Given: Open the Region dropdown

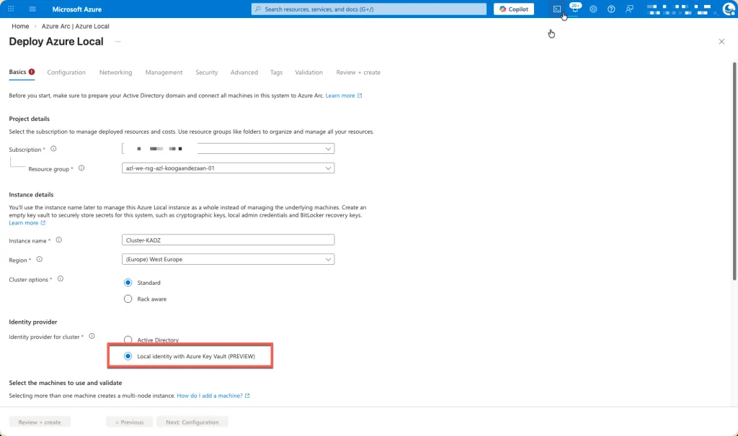Looking at the screenshot, I should pyautogui.click(x=228, y=259).
